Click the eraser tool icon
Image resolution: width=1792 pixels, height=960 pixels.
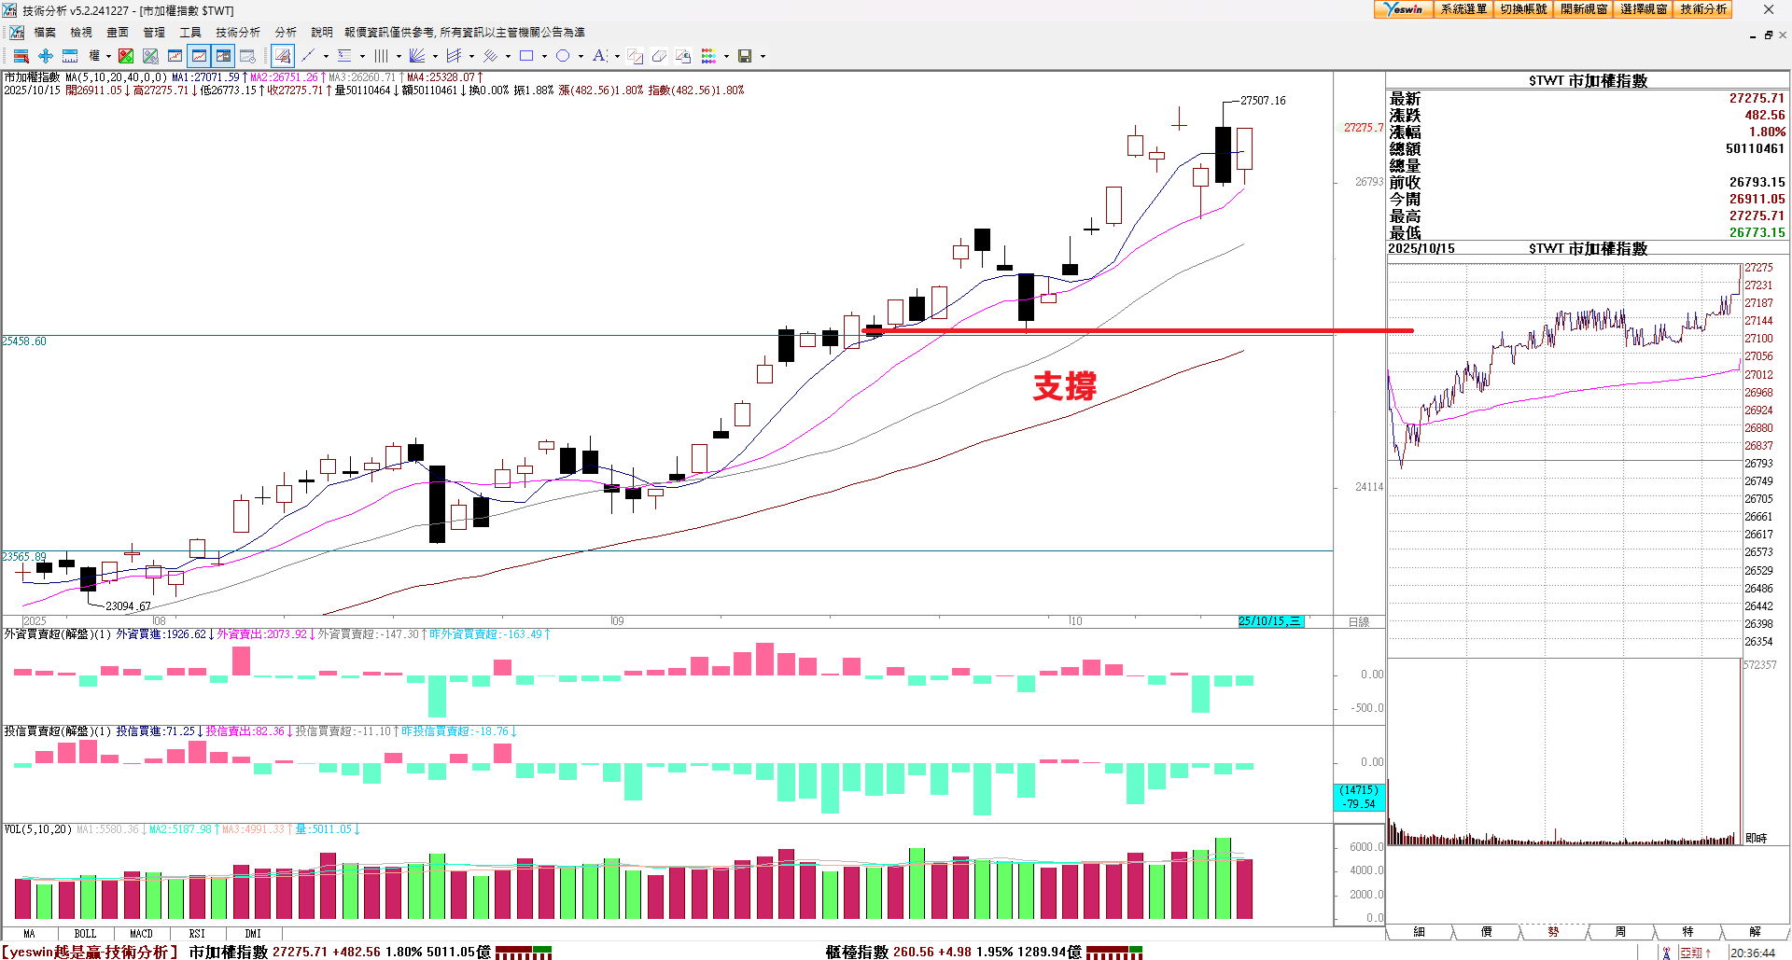pyautogui.click(x=659, y=56)
